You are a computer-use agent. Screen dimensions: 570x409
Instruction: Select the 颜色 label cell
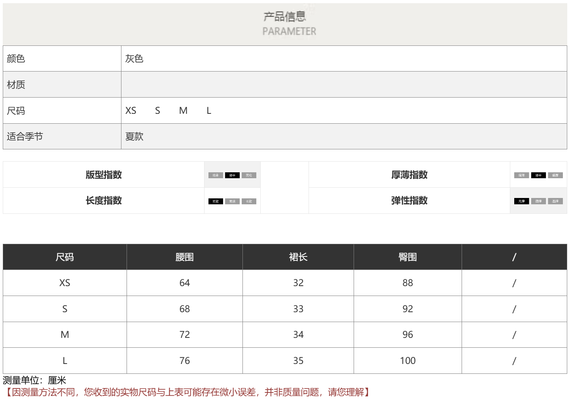click(62, 58)
